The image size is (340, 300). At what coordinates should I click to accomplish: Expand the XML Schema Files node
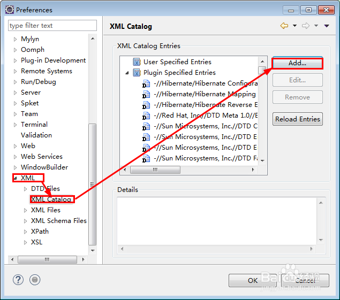coord(25,221)
